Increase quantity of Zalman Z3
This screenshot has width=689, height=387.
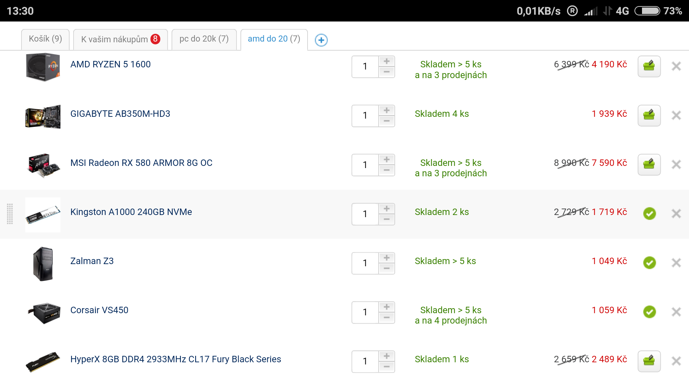tap(386, 258)
